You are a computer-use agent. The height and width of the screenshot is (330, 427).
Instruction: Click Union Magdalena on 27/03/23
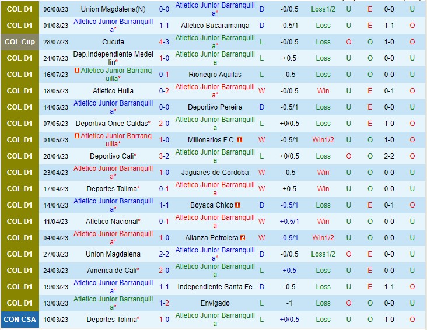click(x=113, y=254)
